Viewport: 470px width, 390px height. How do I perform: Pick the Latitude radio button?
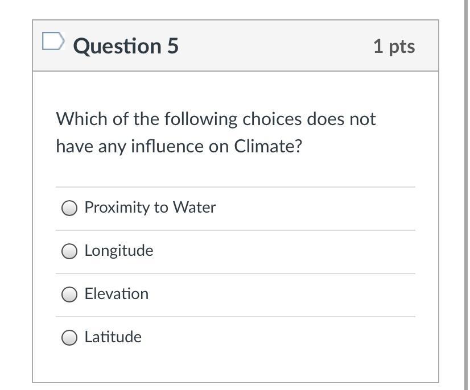[x=69, y=338]
